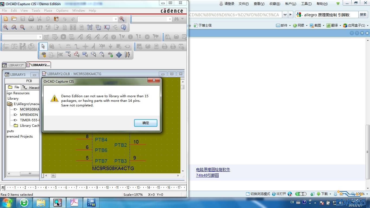Open Help via the question mark icon
The height and width of the screenshot is (208, 370).
tap(124, 27)
